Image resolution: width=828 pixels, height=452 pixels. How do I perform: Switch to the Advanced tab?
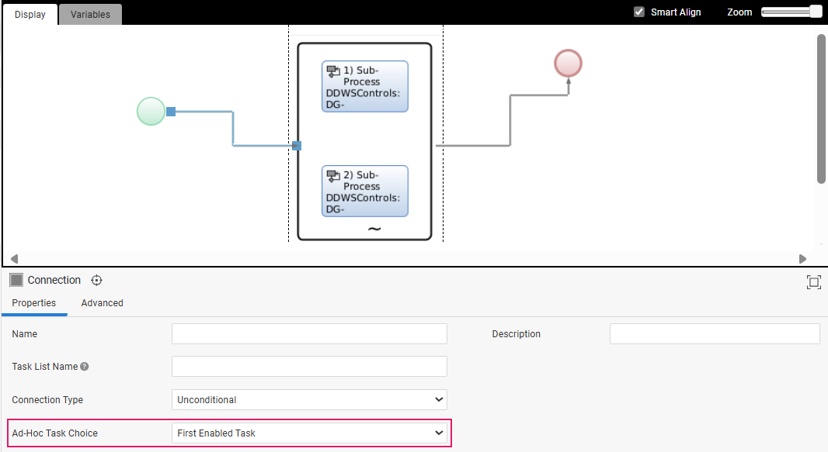[102, 303]
